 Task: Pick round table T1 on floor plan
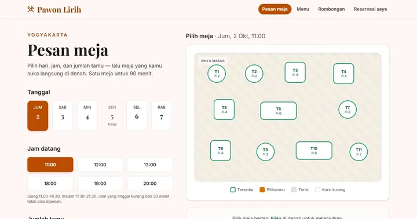(217, 74)
